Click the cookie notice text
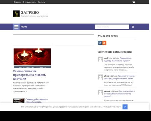 [71, 107]
